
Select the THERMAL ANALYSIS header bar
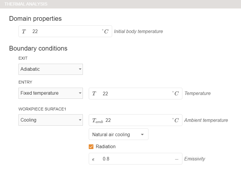[x=120, y=4]
